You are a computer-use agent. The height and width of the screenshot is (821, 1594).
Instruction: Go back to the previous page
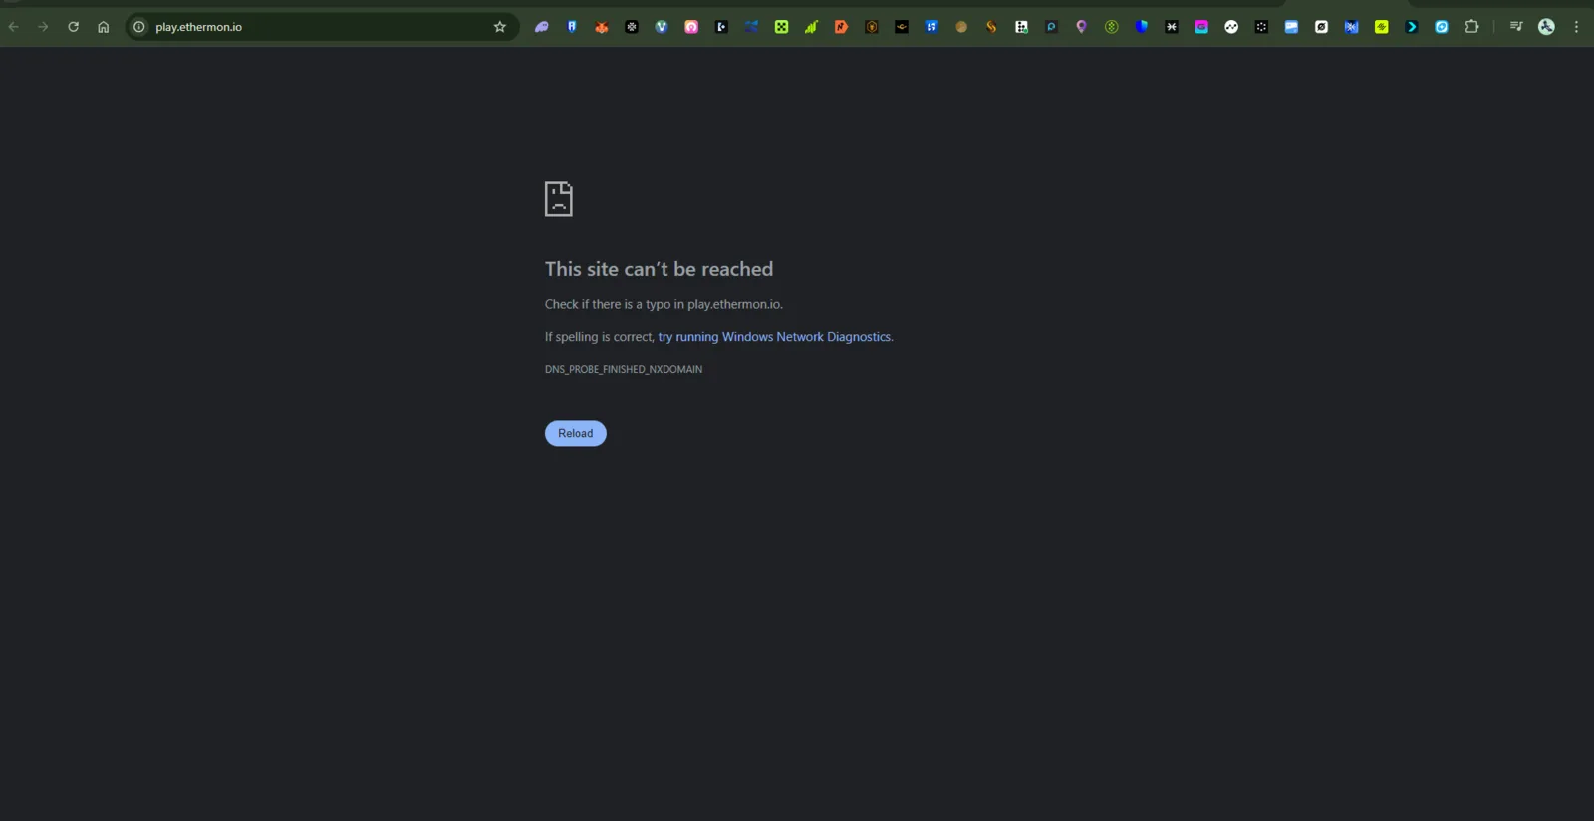coord(14,27)
